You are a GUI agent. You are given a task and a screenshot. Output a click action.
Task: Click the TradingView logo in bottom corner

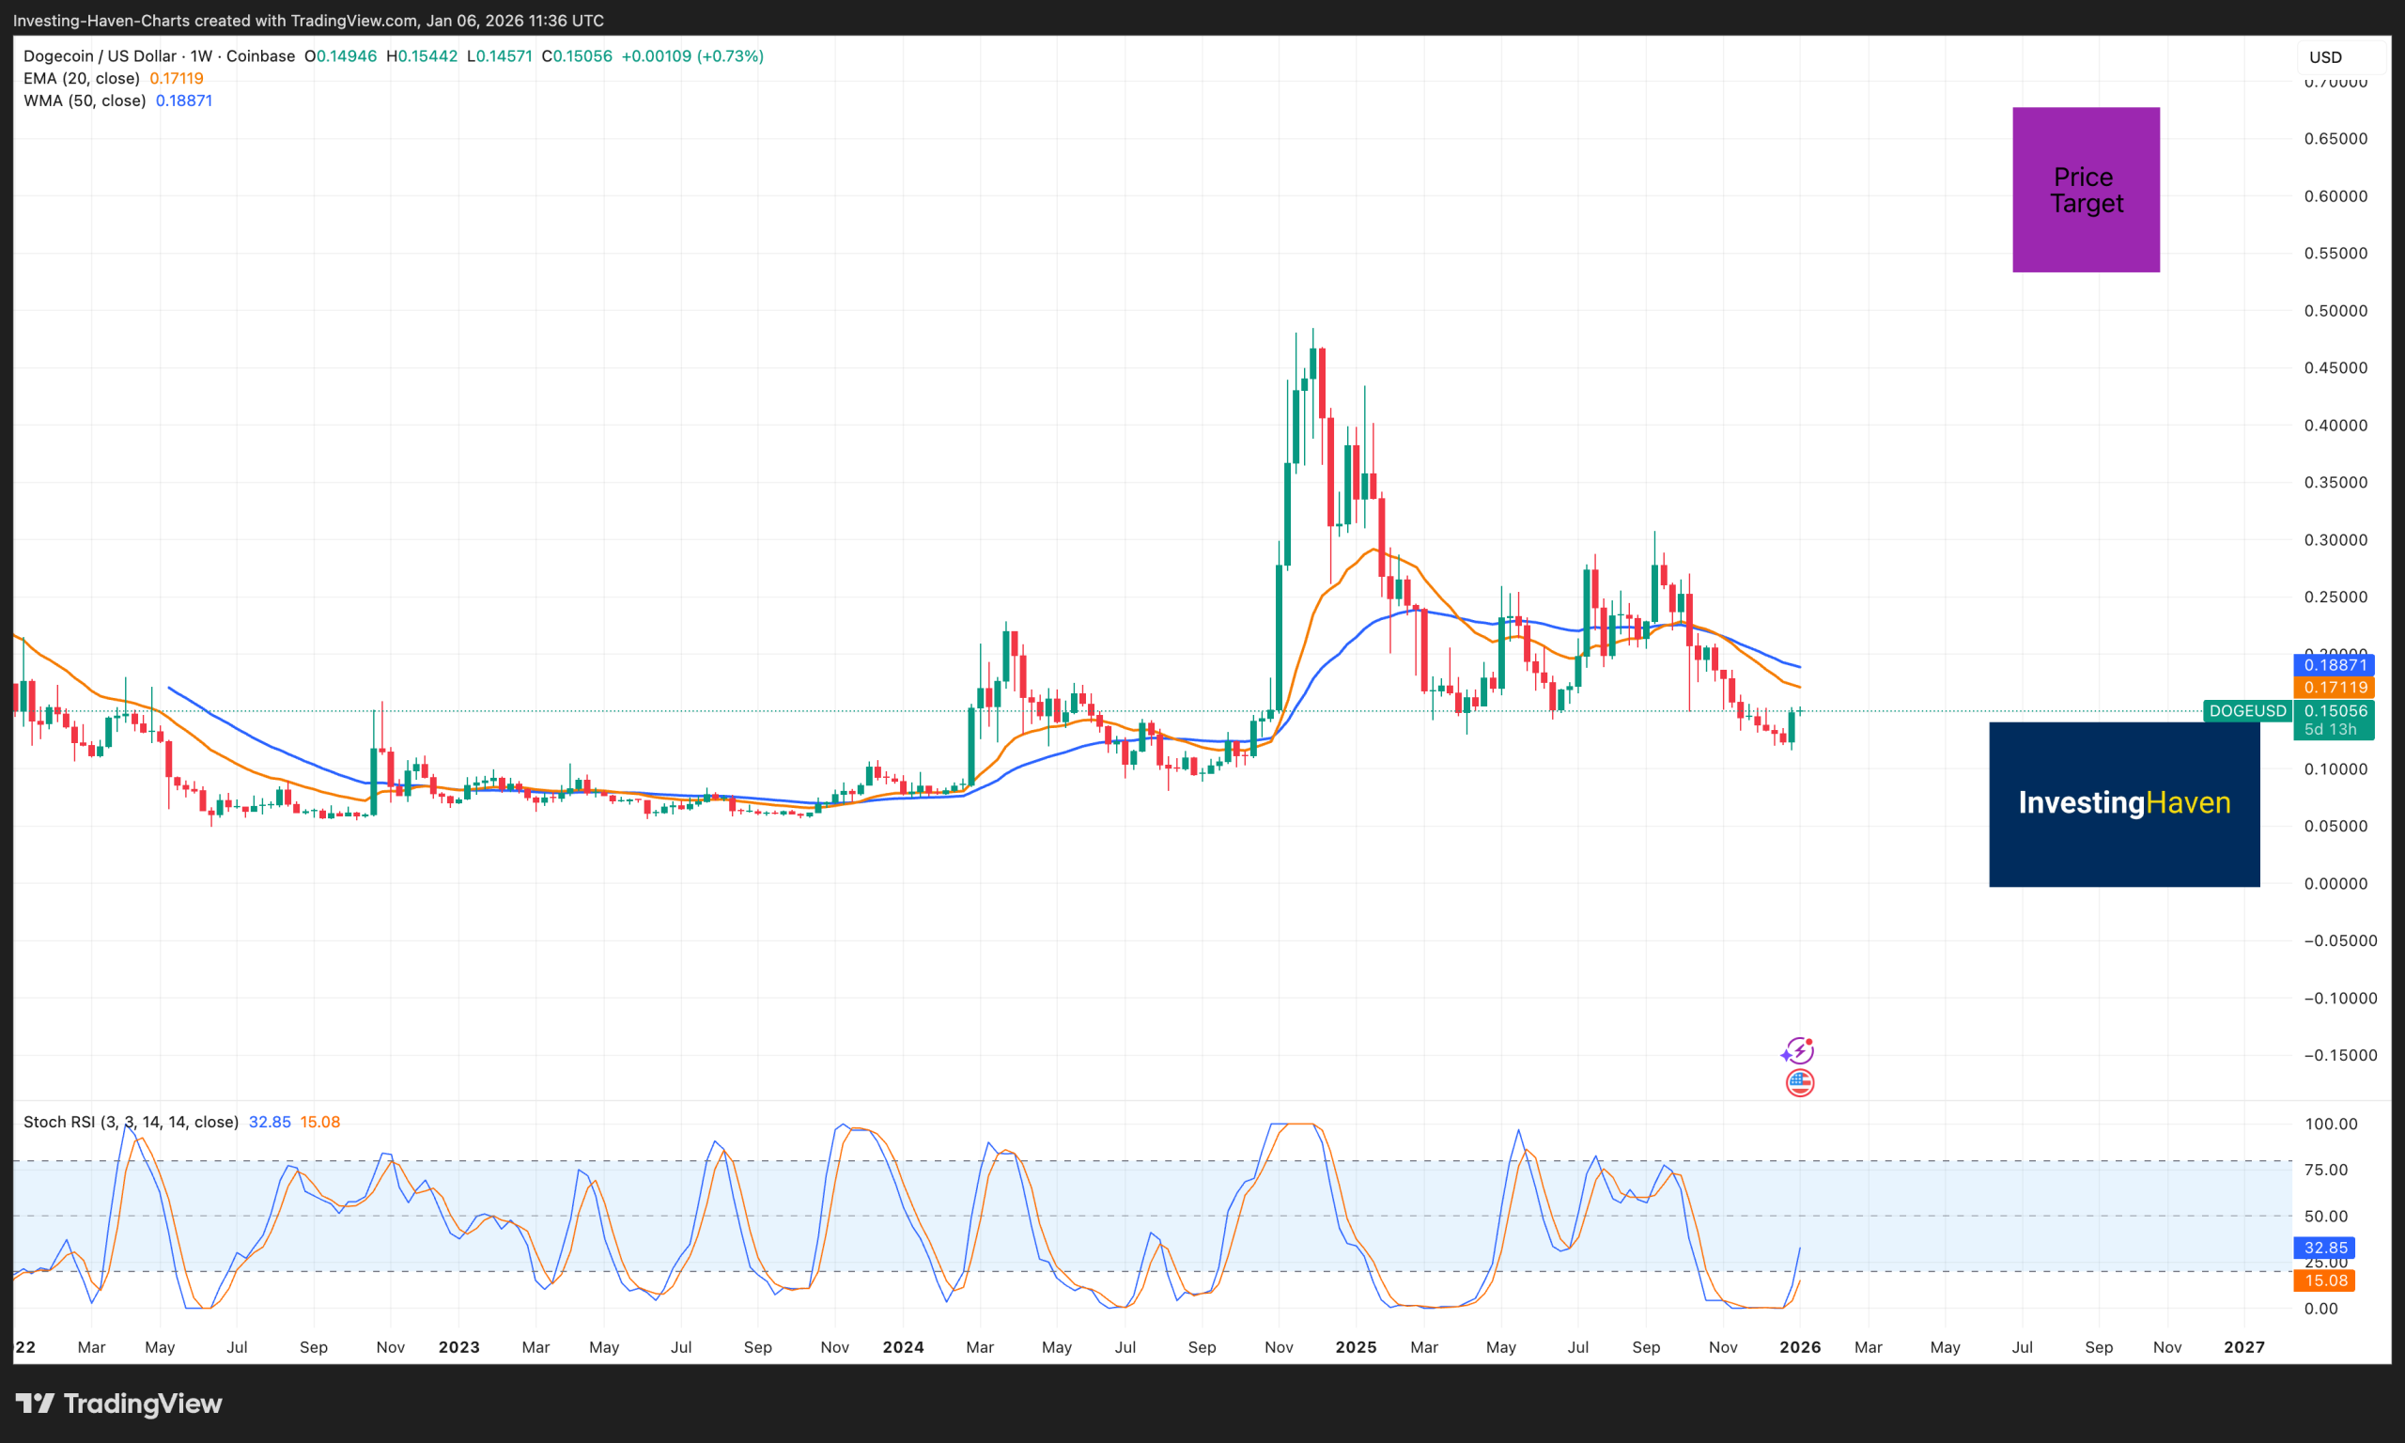118,1404
